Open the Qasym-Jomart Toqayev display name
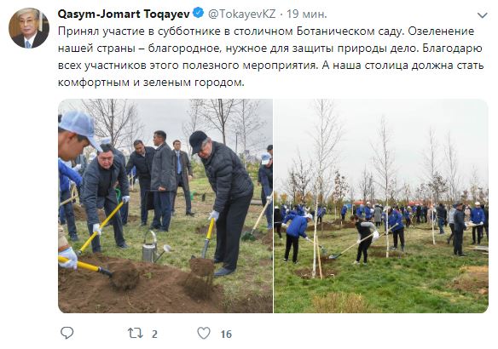This screenshot has height=349, width=498. click(x=124, y=14)
